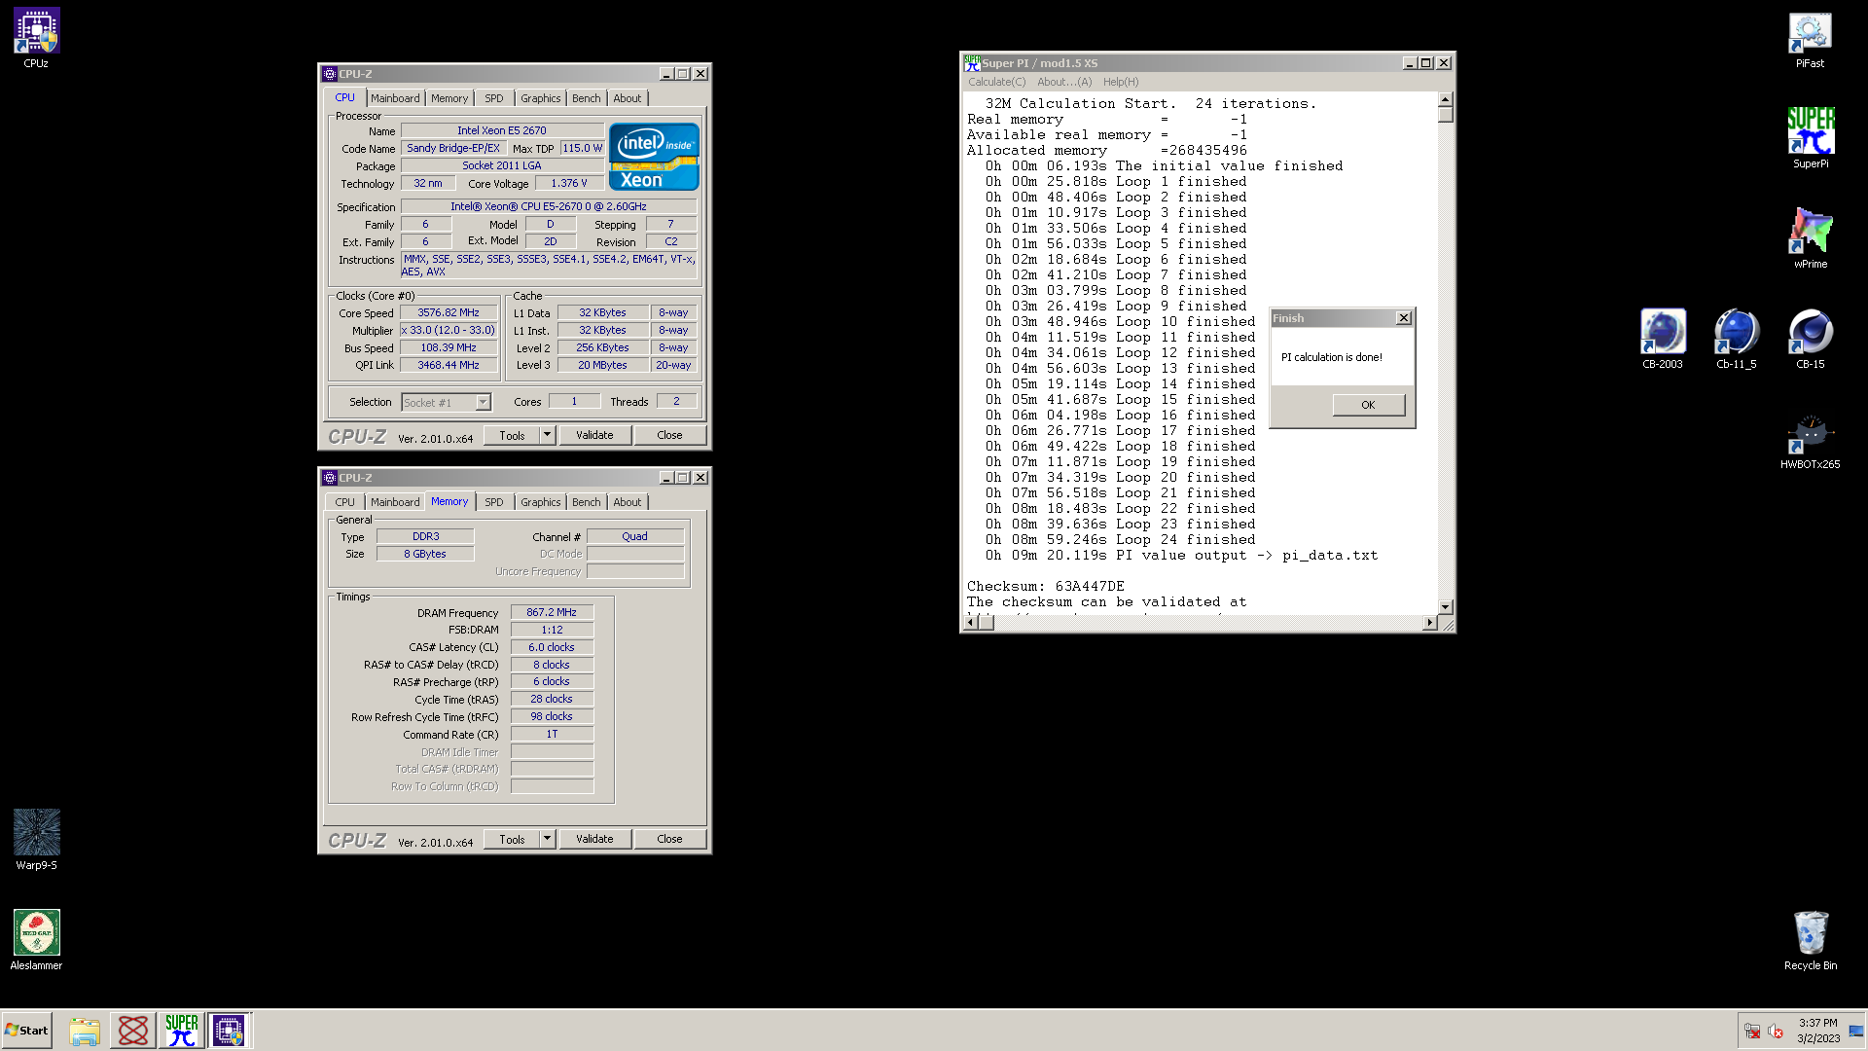Expand Tools arrow in bottom CPU-Z window
The image size is (1868, 1051).
point(547,839)
